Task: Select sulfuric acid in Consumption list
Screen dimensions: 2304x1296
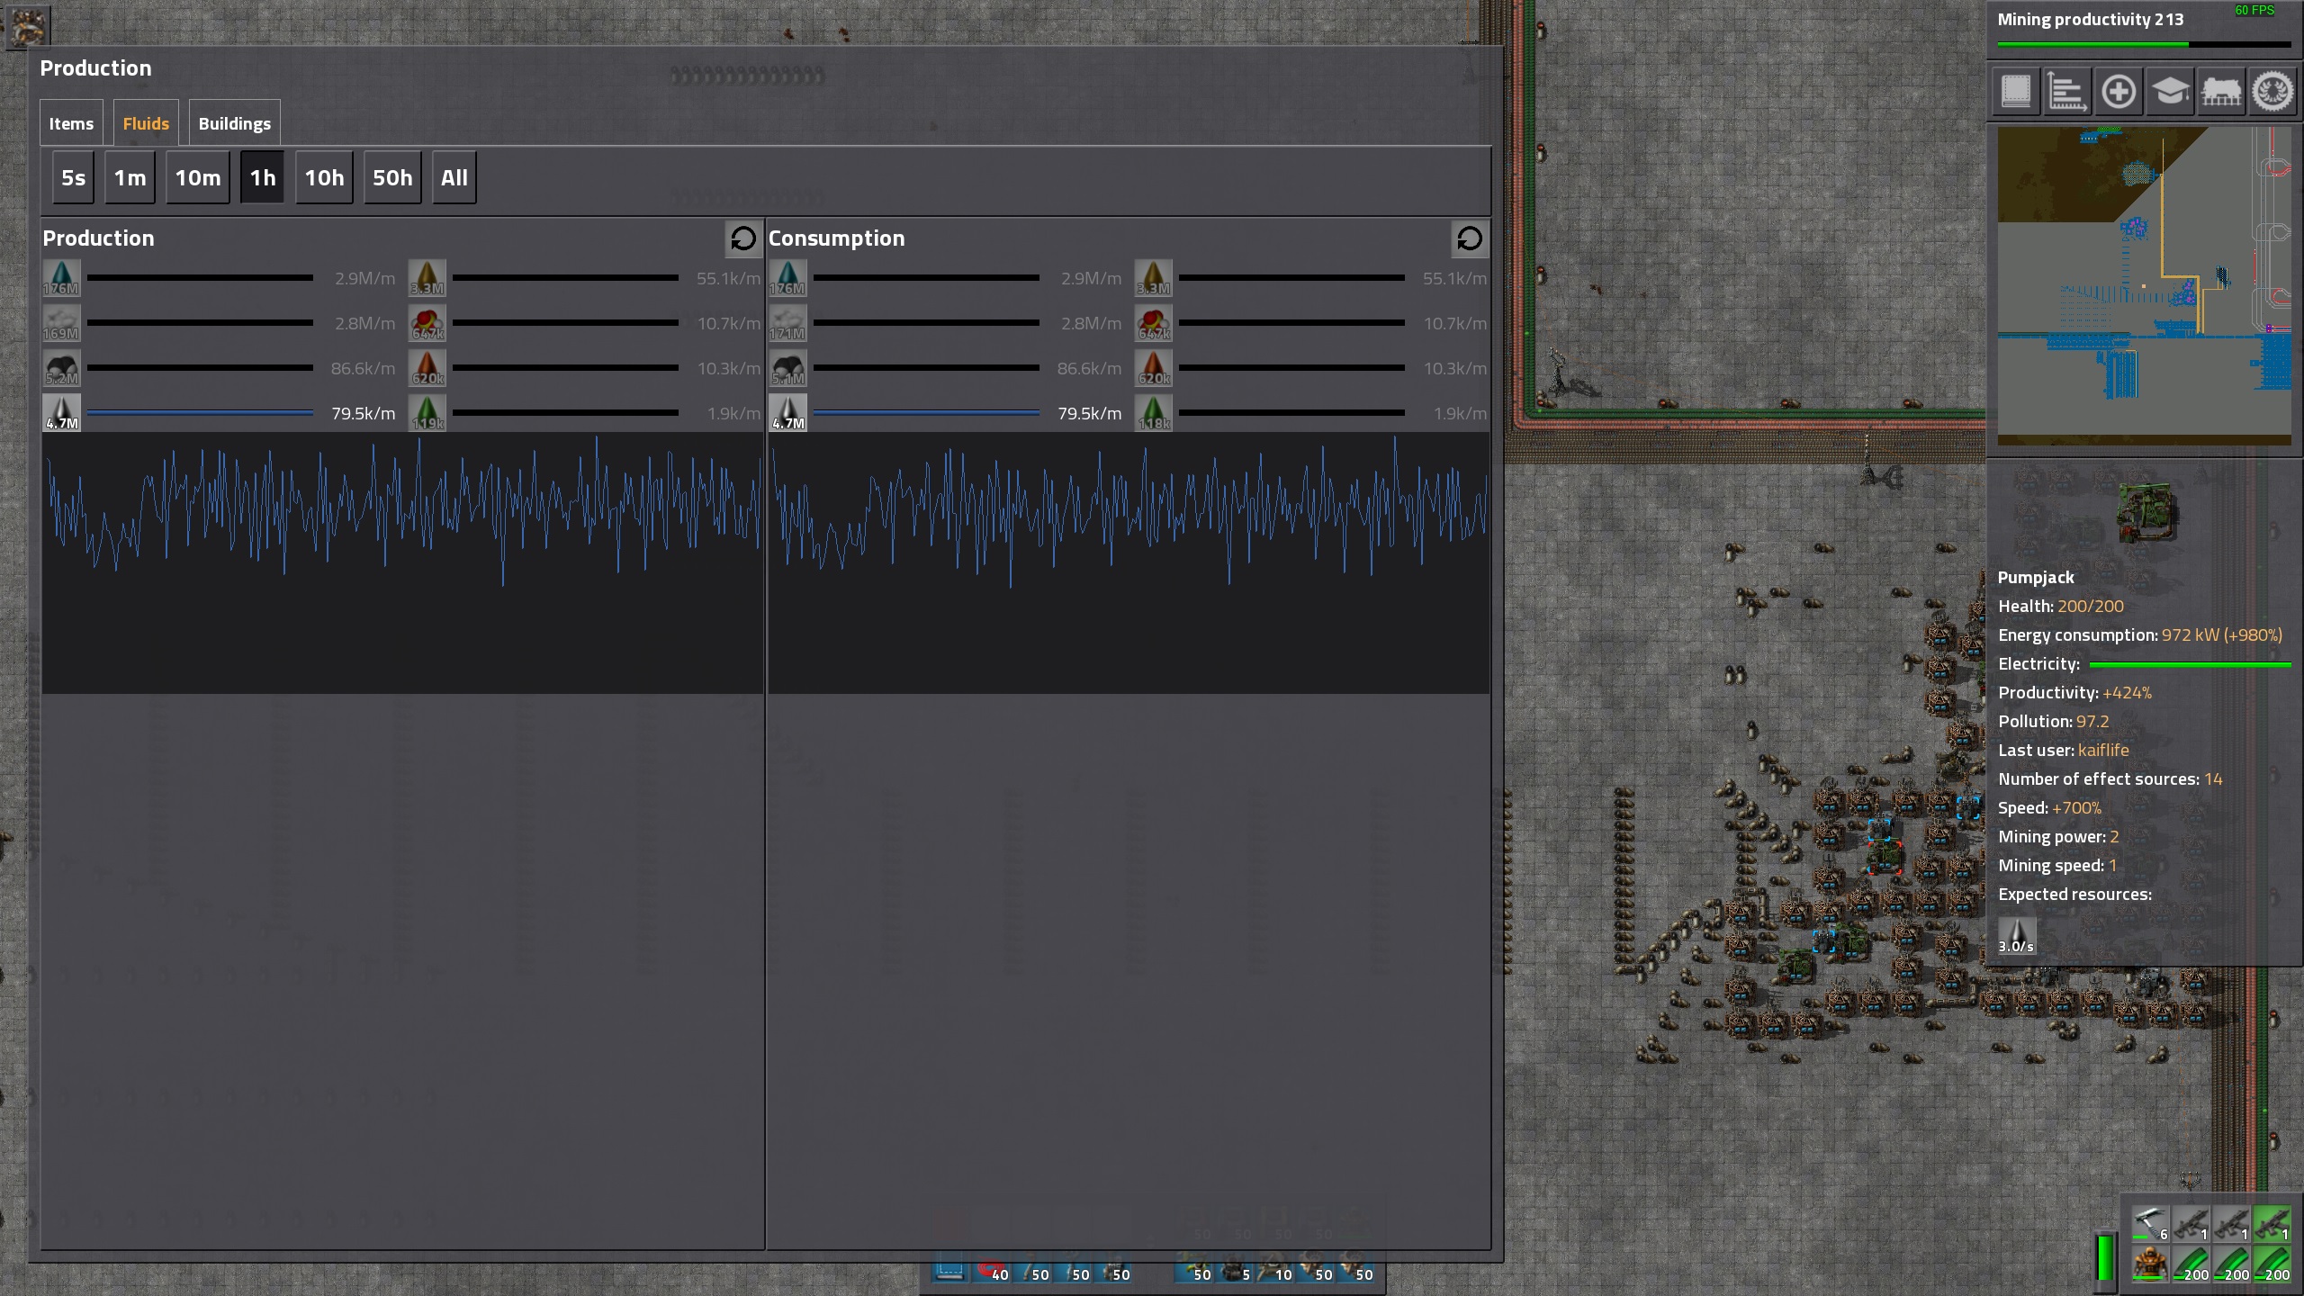Action: coord(1154,323)
